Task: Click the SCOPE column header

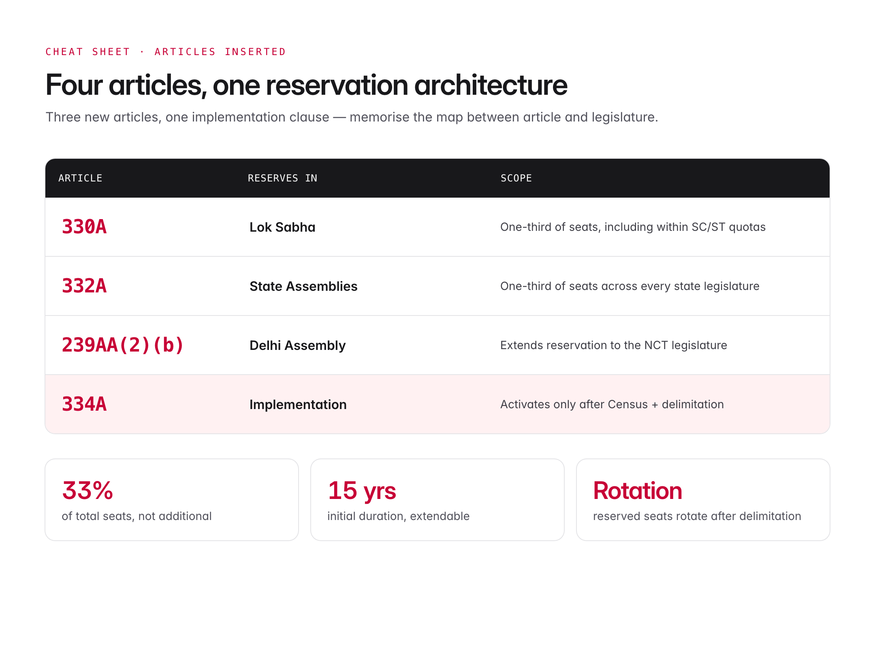Action: (516, 178)
